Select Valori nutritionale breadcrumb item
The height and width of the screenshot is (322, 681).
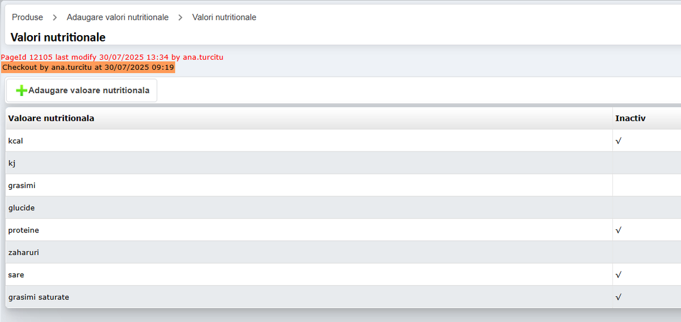click(x=224, y=18)
